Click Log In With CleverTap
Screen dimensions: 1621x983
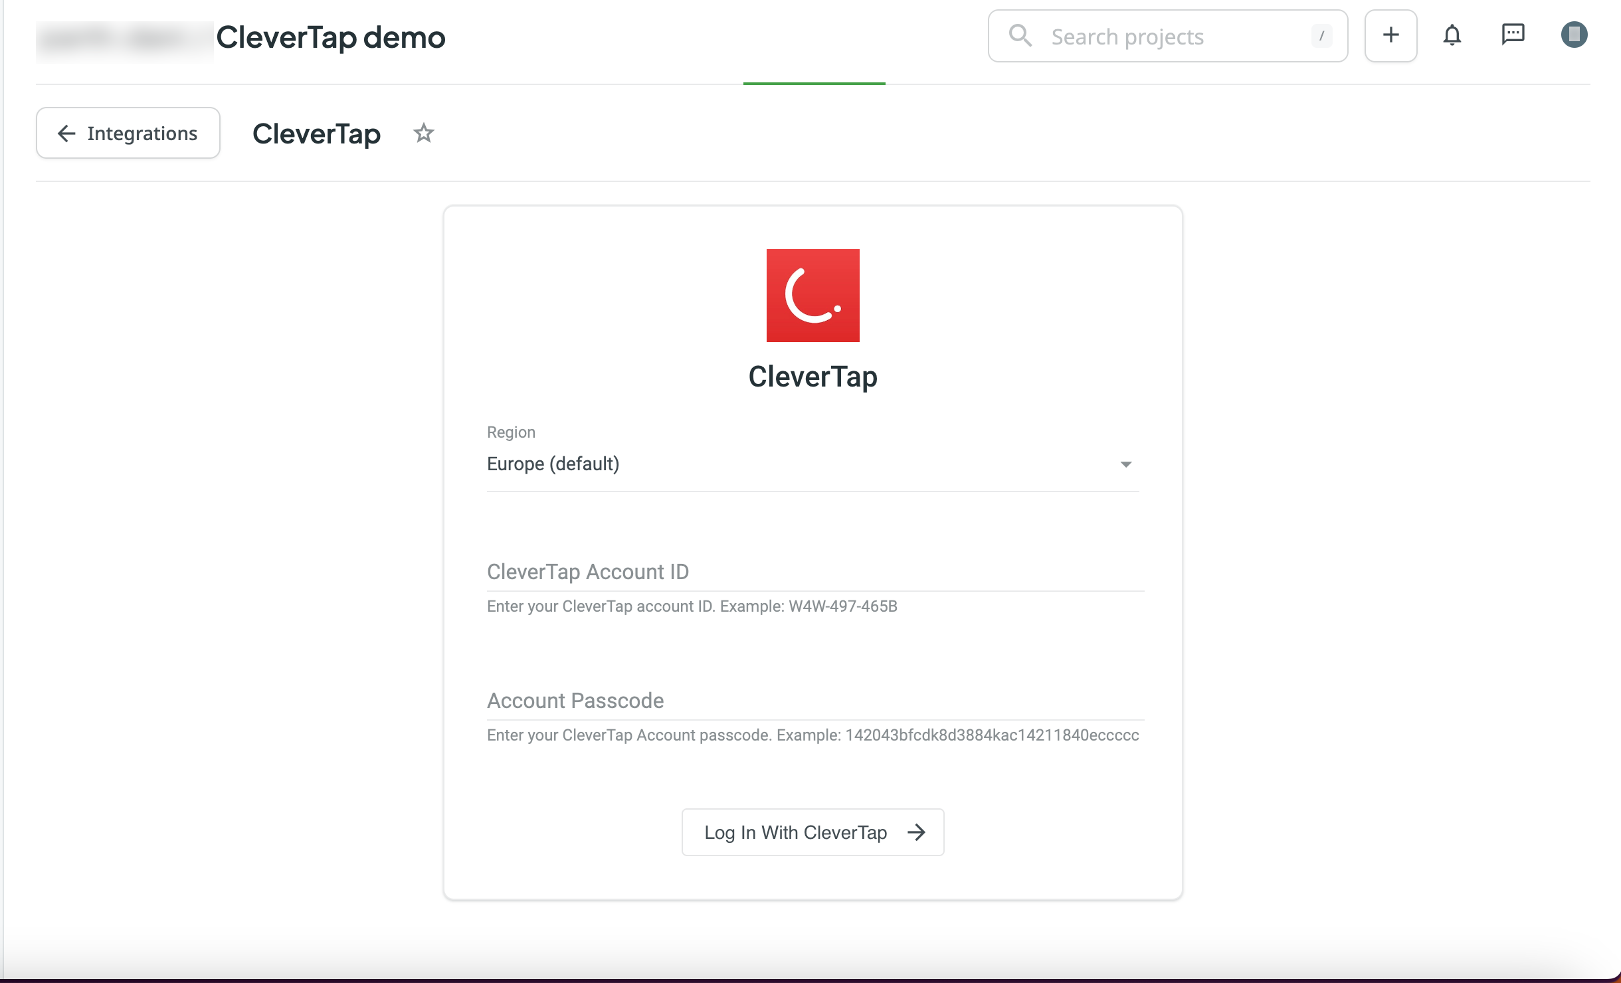tap(812, 832)
